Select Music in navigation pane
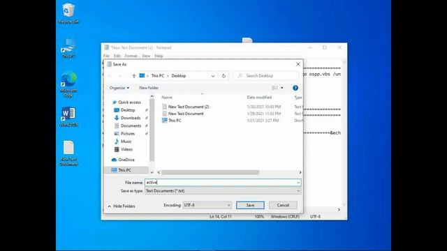The width and height of the screenshot is (447, 251). pyautogui.click(x=123, y=142)
